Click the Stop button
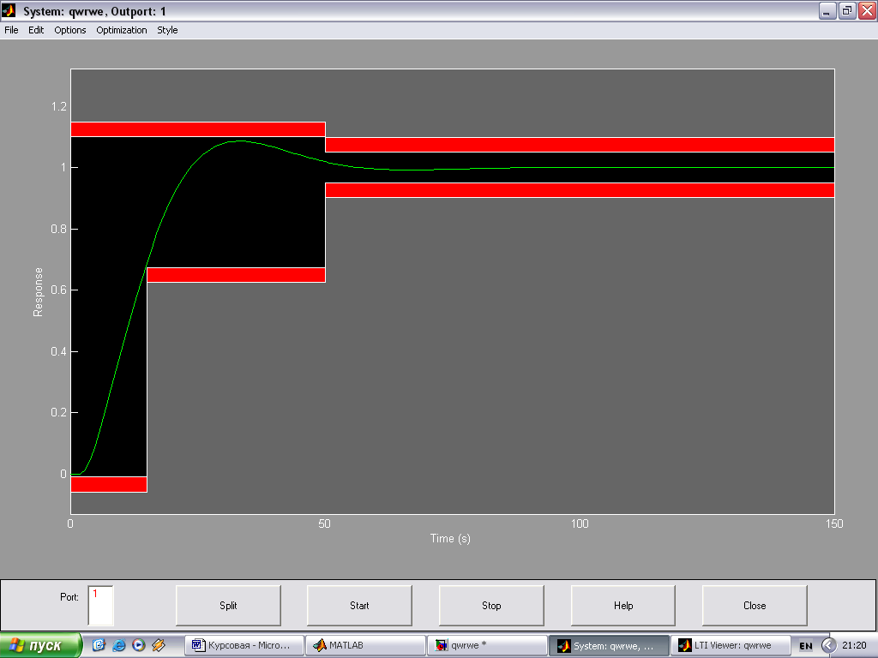 (x=491, y=606)
